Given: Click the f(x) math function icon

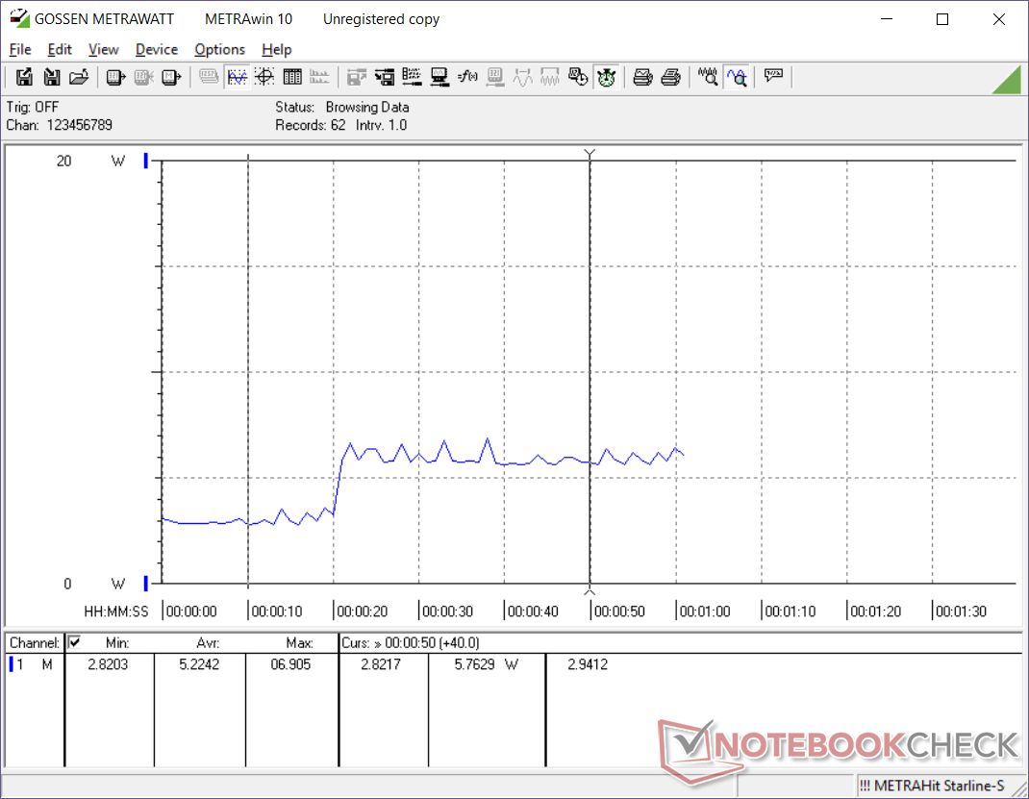Looking at the screenshot, I should [468, 78].
